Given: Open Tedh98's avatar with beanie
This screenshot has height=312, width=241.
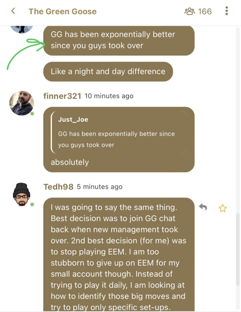Looking at the screenshot, I should coord(22,194).
